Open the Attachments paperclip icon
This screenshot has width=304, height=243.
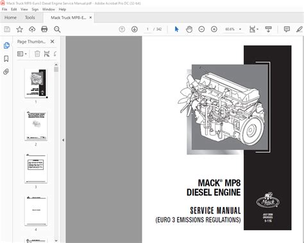[6, 72]
